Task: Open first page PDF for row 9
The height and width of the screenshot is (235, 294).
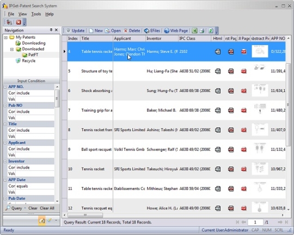Action: tap(231, 150)
